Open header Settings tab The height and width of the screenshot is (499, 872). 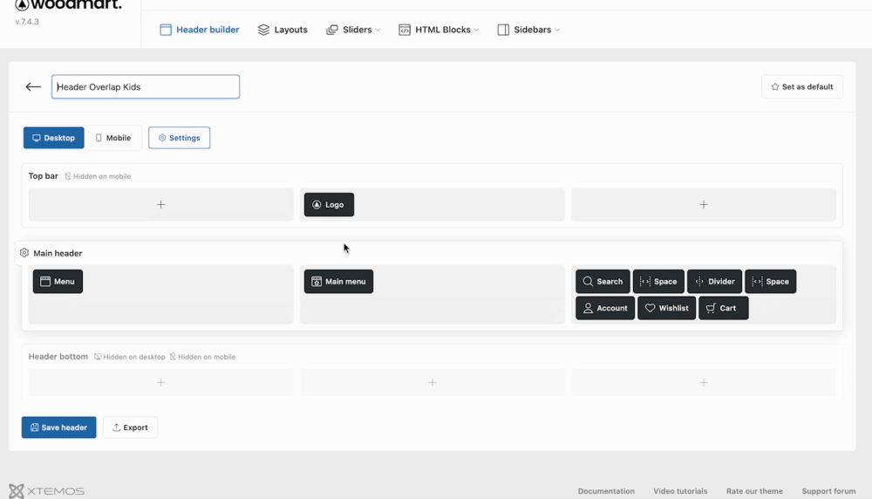[x=179, y=138]
